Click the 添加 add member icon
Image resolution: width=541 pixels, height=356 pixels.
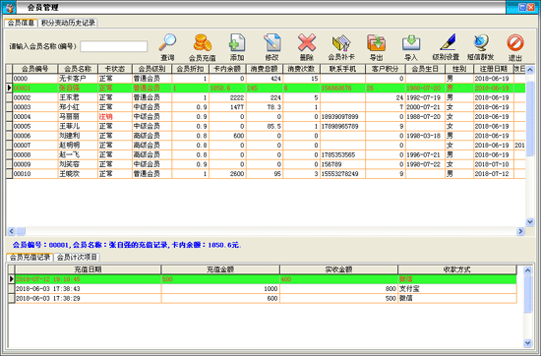237,42
